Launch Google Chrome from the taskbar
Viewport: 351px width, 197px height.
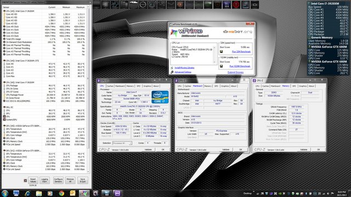(x=61, y=193)
